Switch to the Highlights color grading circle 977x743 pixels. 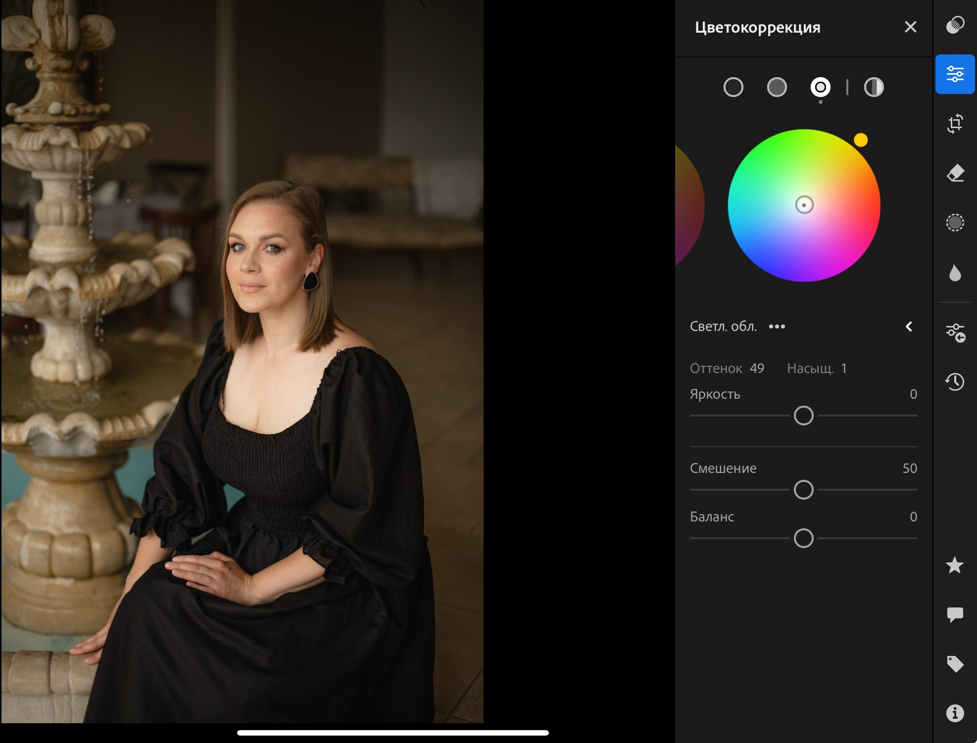click(820, 88)
